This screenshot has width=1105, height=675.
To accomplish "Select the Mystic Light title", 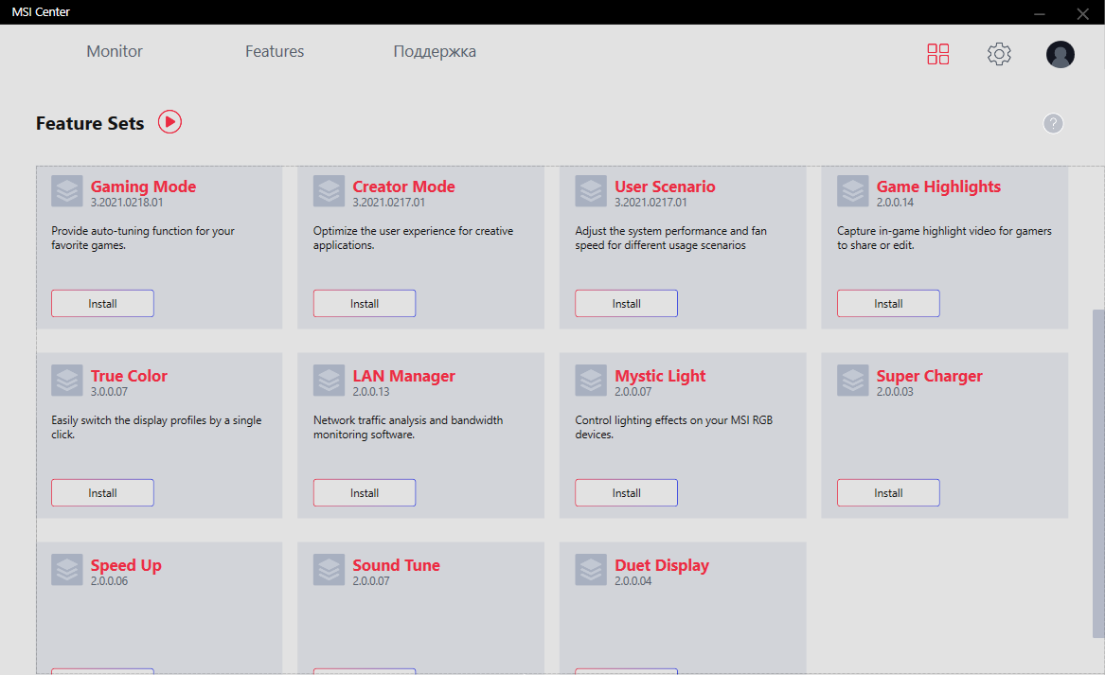I will (x=660, y=376).
